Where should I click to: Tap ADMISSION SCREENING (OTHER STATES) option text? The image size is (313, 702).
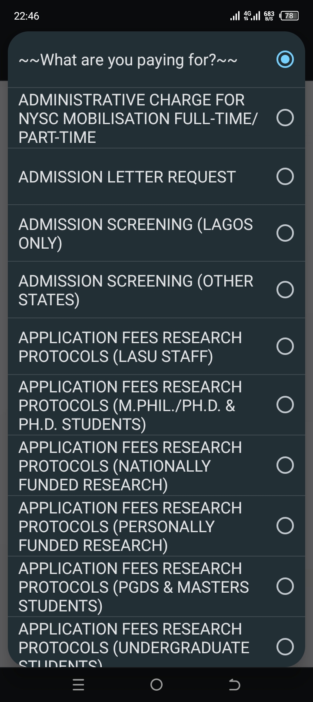(136, 290)
